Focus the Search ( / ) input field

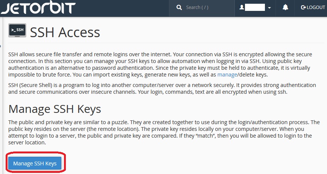[x=202, y=8]
